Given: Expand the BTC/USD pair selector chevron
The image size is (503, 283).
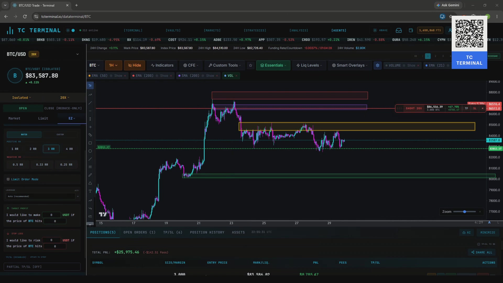Looking at the screenshot, I should pyautogui.click(x=78, y=54).
